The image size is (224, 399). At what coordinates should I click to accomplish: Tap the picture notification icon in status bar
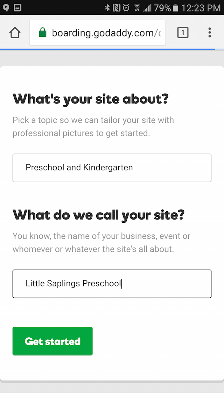[17, 8]
